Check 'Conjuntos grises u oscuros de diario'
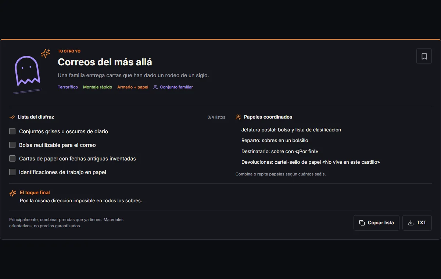 pos(12,131)
